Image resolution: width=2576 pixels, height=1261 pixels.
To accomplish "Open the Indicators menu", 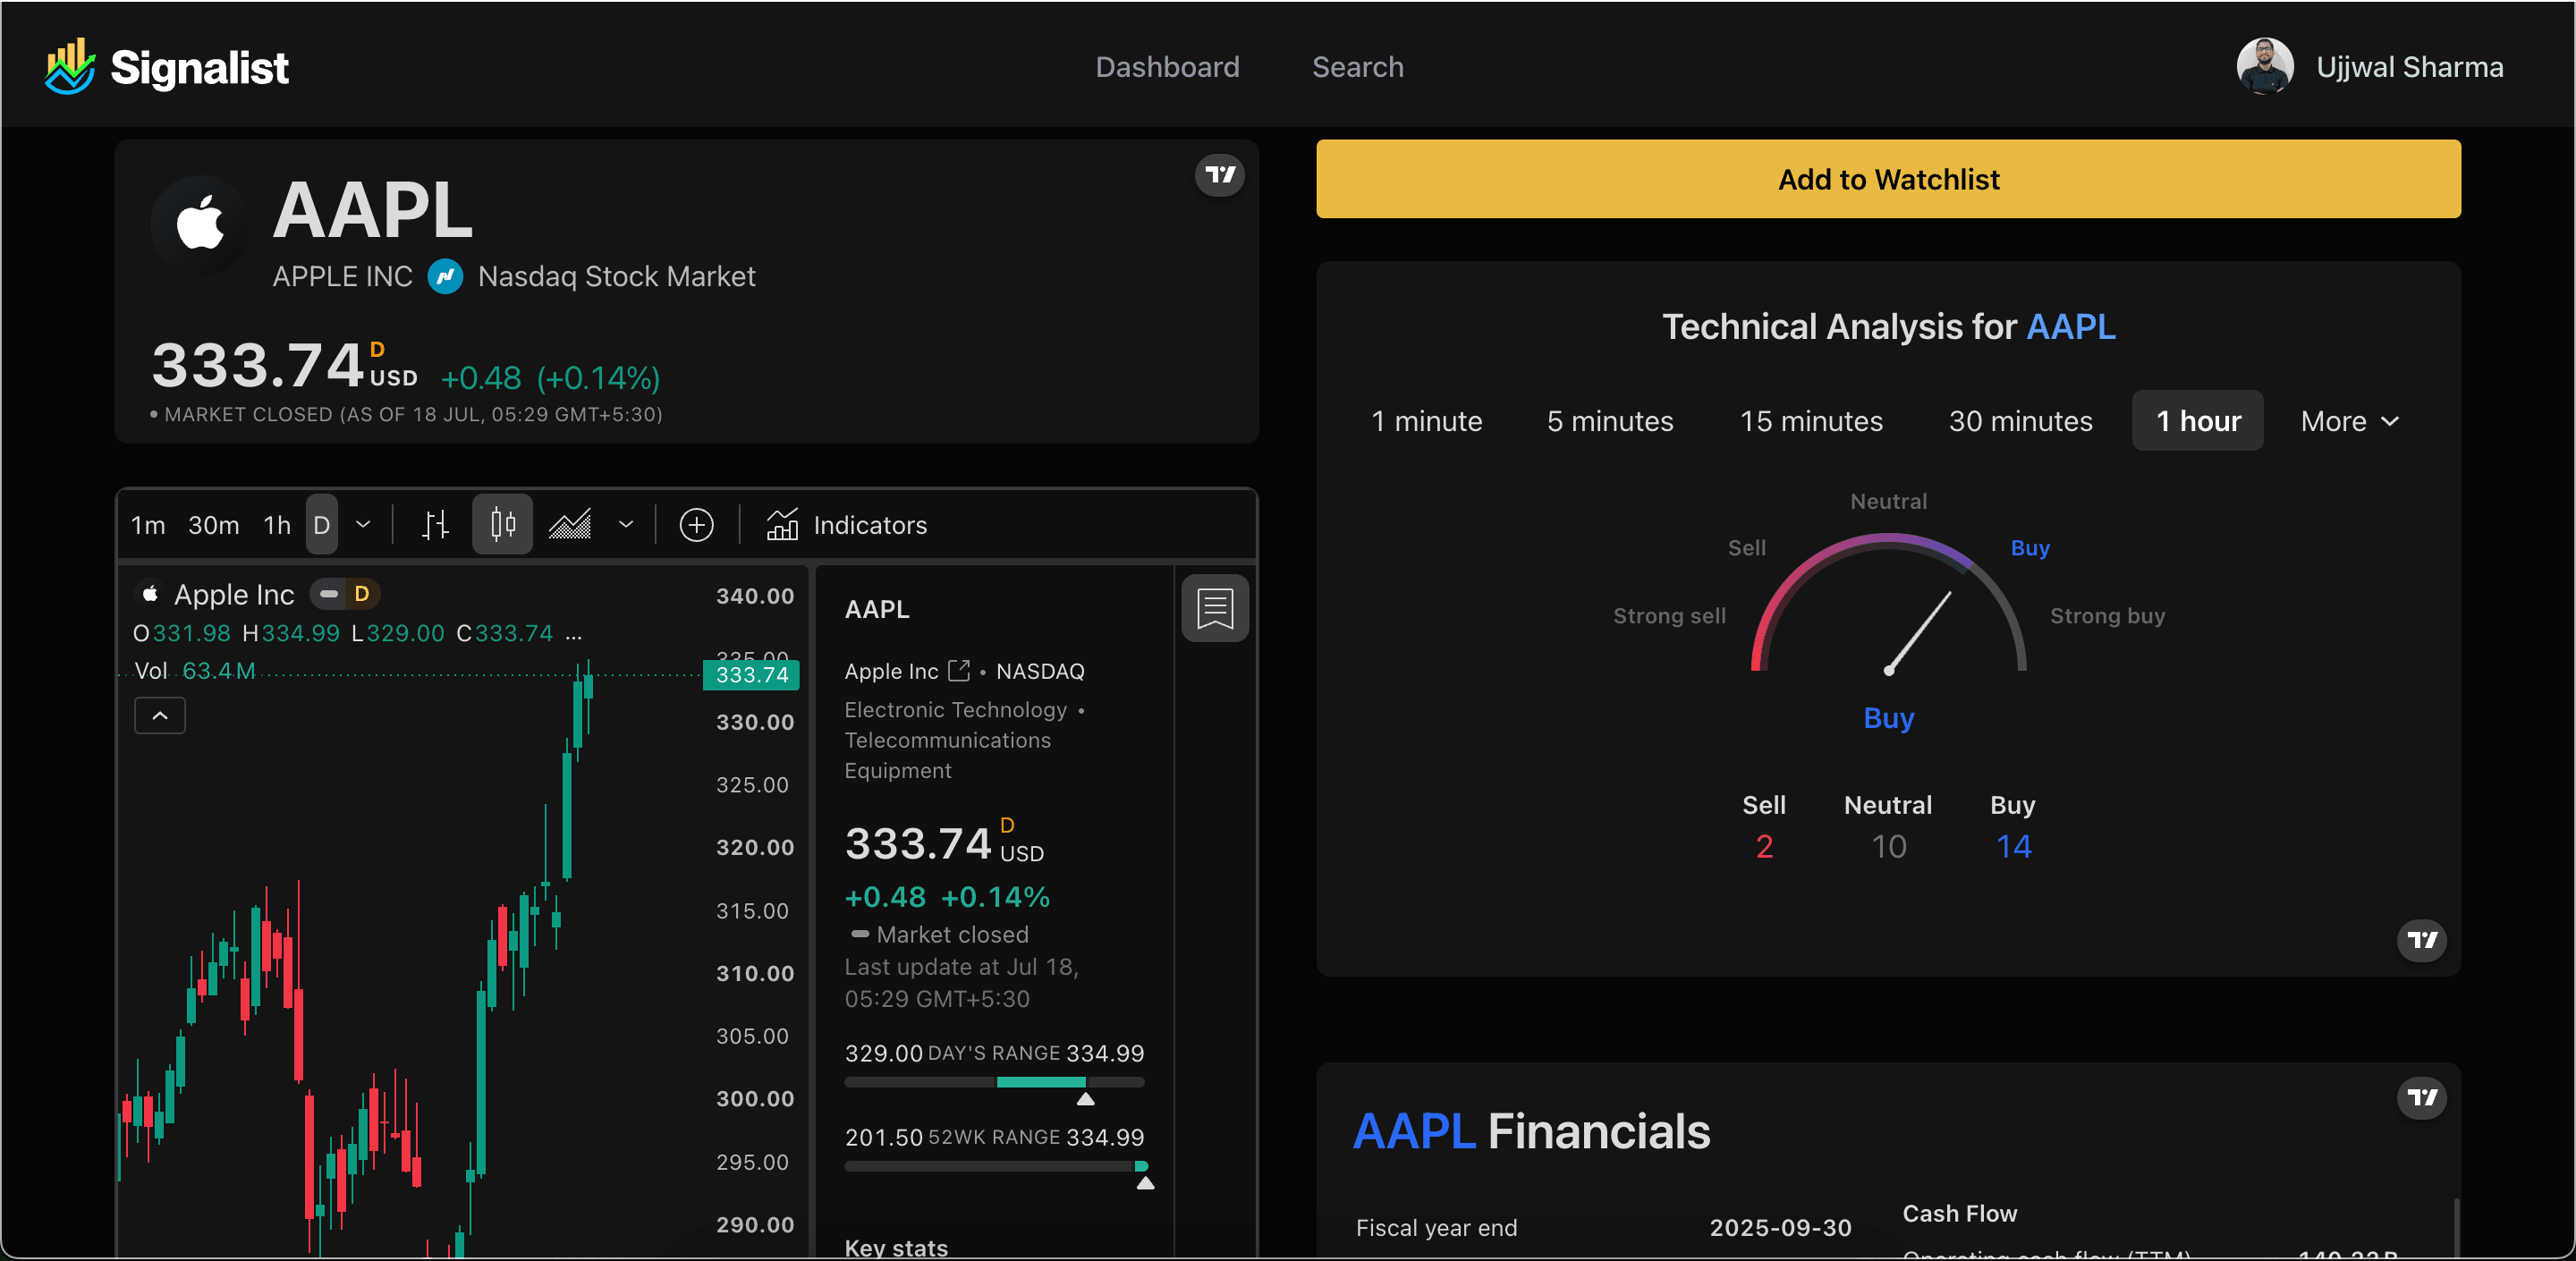I will pyautogui.click(x=847, y=525).
